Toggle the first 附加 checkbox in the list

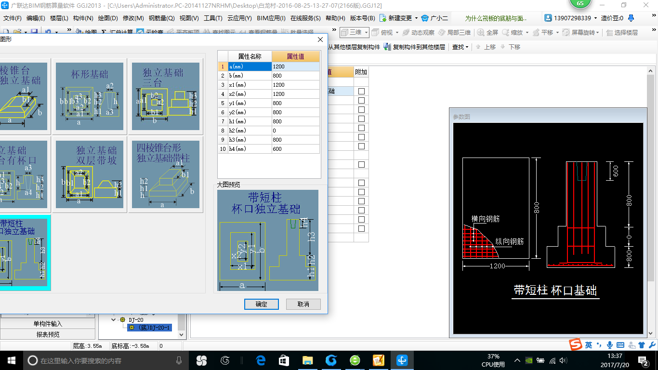click(x=361, y=91)
